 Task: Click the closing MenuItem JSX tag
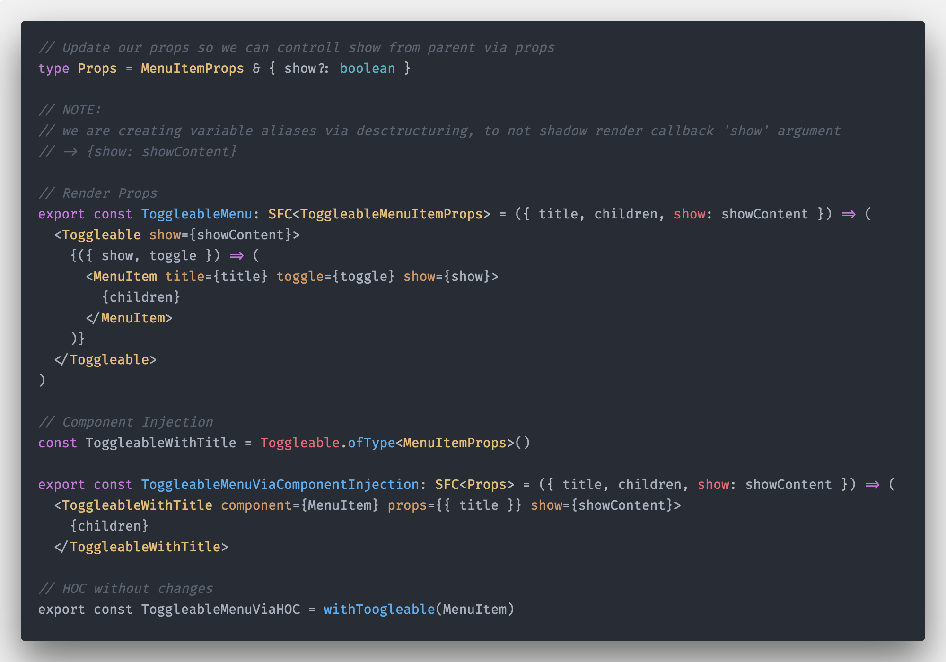[132, 318]
